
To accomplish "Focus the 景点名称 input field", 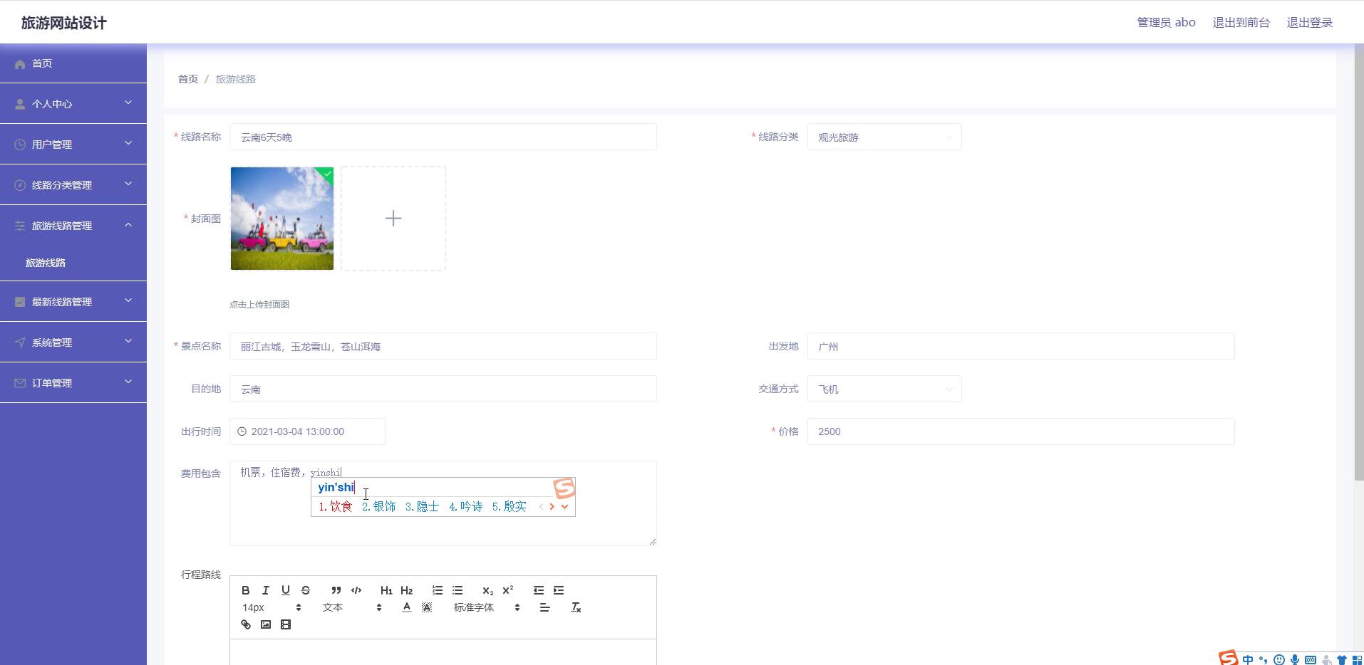I will tap(443, 347).
